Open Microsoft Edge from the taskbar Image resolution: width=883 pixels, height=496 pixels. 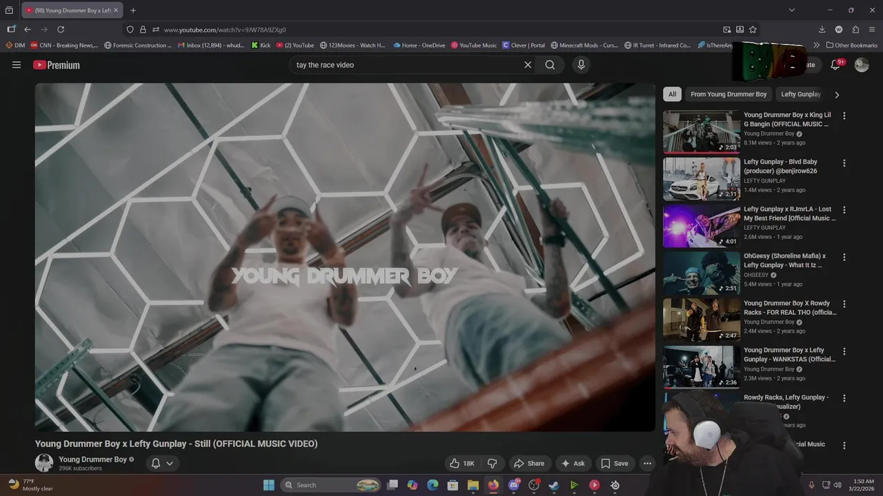tap(433, 485)
